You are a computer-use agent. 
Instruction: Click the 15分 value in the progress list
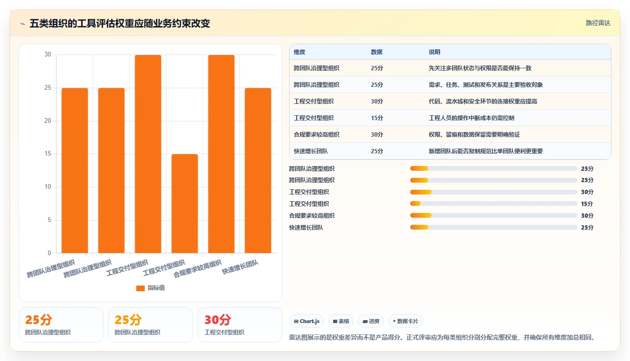[x=587, y=204]
